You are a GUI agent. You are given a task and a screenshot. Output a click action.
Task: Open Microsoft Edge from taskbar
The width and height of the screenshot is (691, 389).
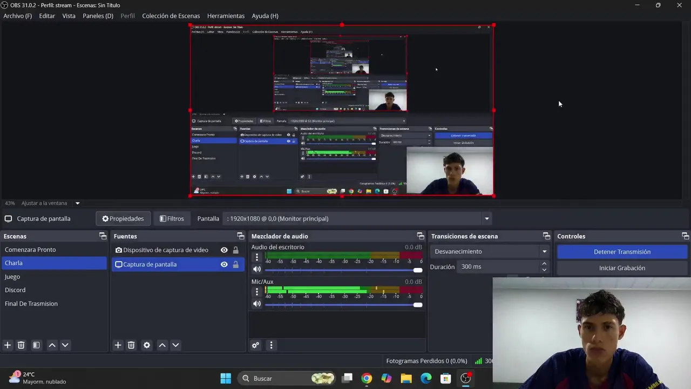point(426,378)
